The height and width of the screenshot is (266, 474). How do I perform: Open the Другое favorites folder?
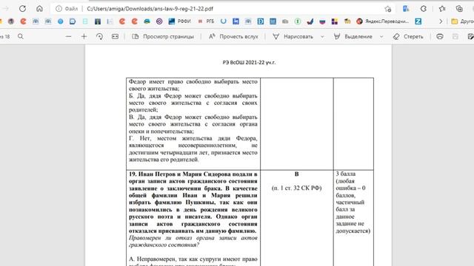pyautogui.click(x=462, y=21)
